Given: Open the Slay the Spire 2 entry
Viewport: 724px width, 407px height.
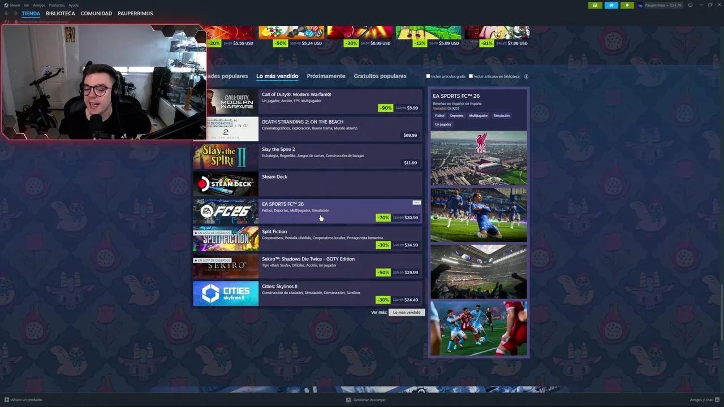Looking at the screenshot, I should (308, 157).
